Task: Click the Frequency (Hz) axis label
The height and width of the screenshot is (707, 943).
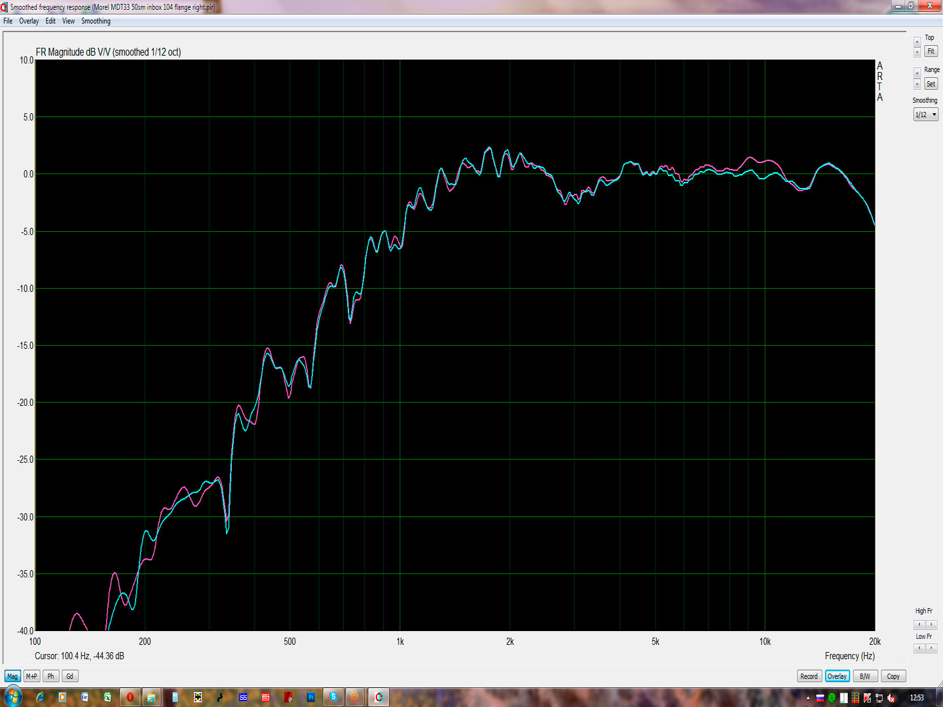Action: point(849,656)
